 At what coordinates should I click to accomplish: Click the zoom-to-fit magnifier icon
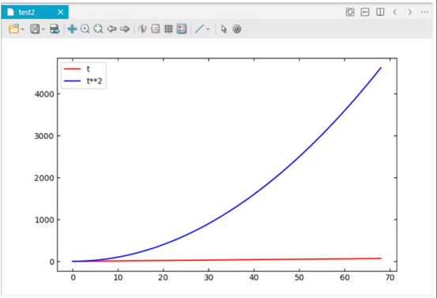[x=98, y=28]
